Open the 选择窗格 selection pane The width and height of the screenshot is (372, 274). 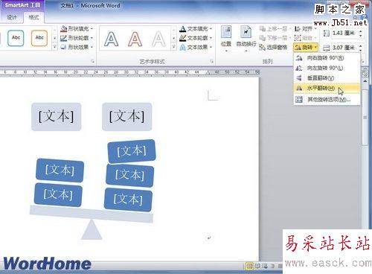tap(273, 47)
